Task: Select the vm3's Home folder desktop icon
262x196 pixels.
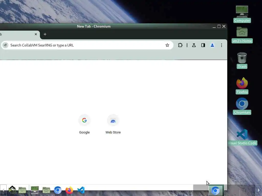Action: pyautogui.click(x=242, y=35)
